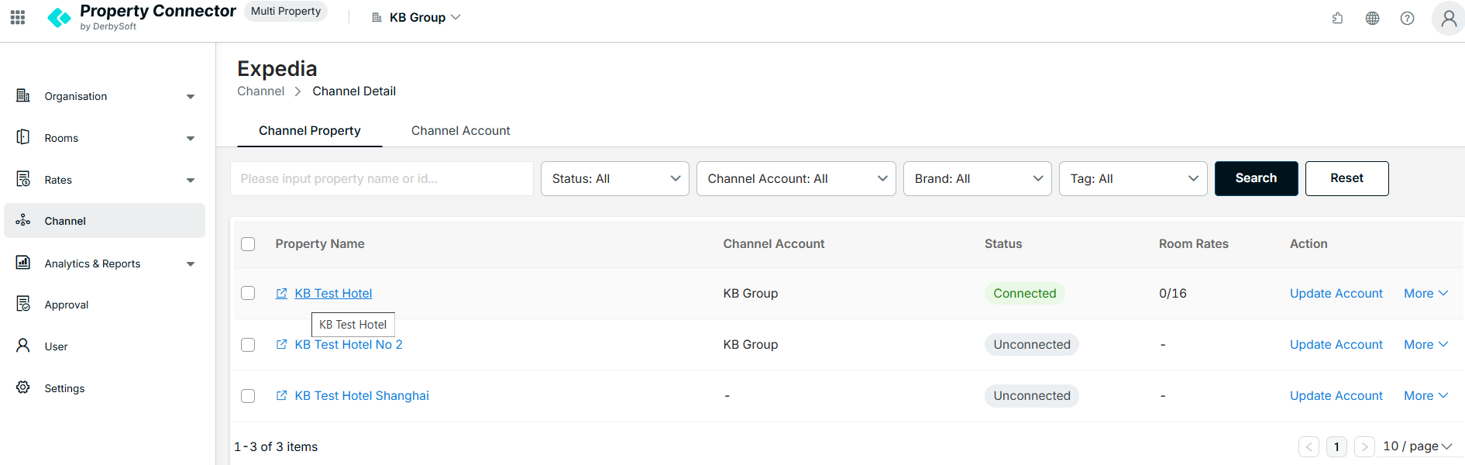Click the Connected status badge
This screenshot has height=465, width=1465.
[x=1024, y=293]
